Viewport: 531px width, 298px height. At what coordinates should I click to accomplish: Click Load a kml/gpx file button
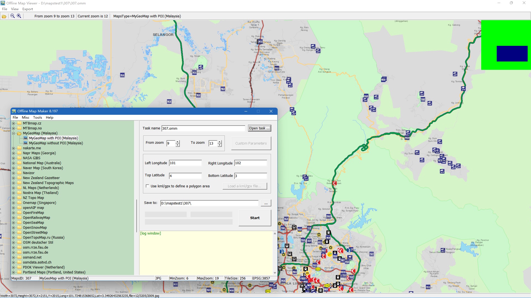click(245, 186)
